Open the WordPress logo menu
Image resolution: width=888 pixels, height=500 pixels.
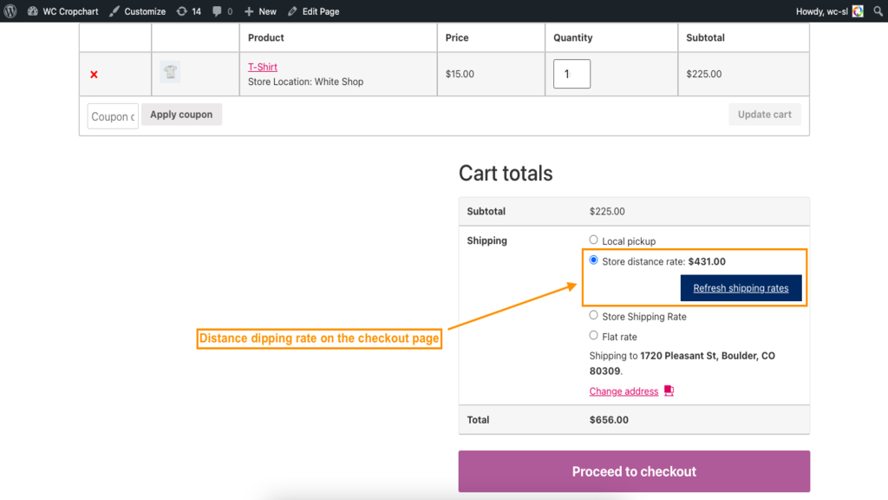(x=10, y=11)
